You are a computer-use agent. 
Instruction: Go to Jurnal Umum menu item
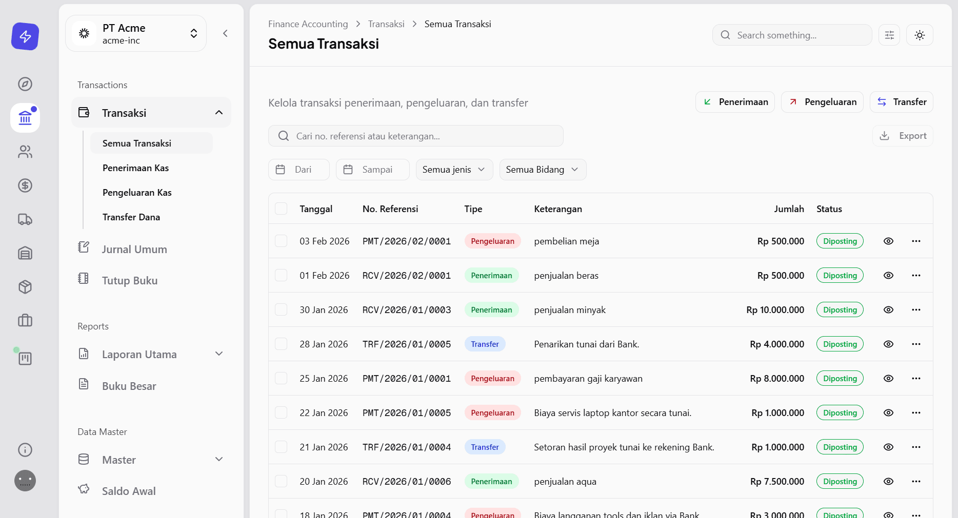[134, 250]
